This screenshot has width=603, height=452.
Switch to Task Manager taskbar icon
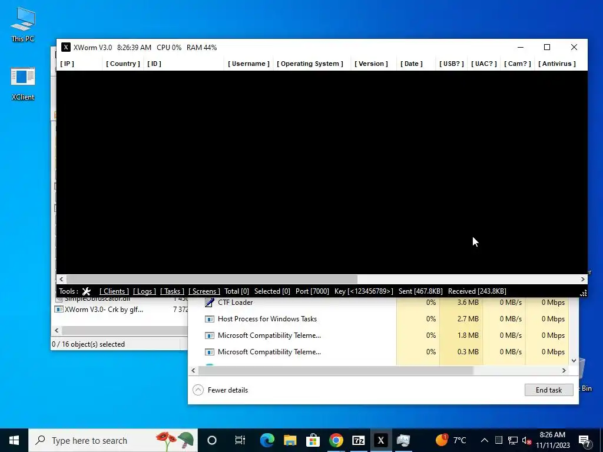pos(403,440)
